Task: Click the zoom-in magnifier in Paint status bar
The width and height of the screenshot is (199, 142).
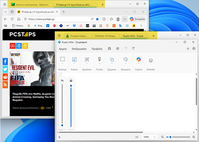Action: [194, 137]
